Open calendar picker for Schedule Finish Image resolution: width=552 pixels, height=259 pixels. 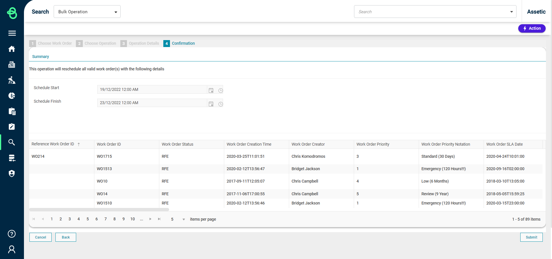[211, 104]
